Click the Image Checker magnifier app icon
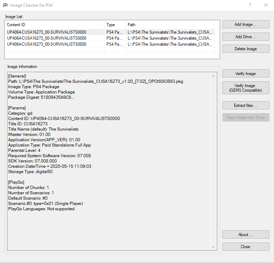Viewport: 274px width, 263px height. (x=5, y=5)
